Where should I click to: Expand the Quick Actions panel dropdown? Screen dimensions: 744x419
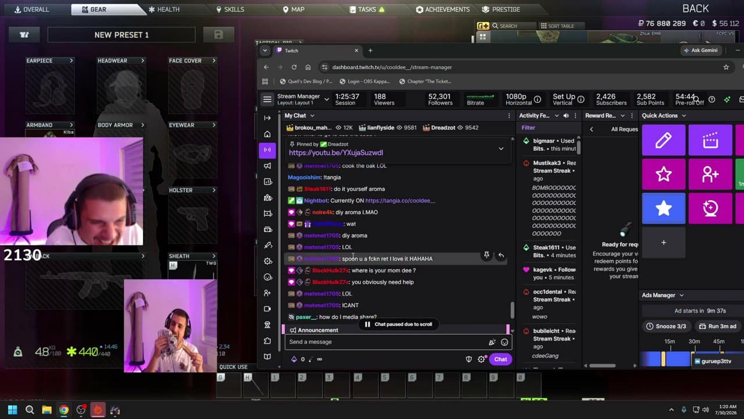click(x=684, y=116)
